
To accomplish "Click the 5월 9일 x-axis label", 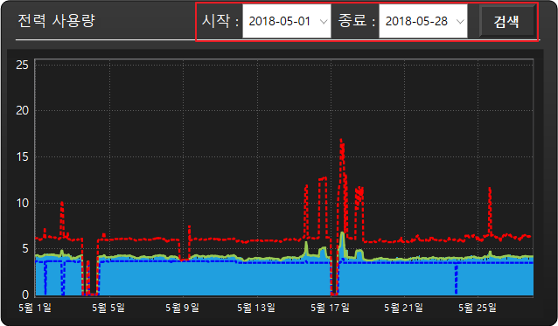I will pos(182,308).
